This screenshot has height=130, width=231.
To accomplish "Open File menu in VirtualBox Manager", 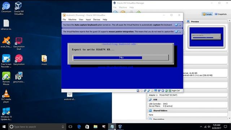I will (x=115, y=7).
